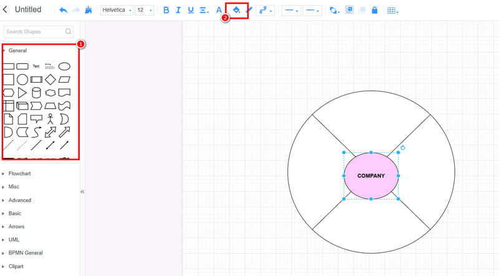Collapse the shapes sidebar panel
The height and width of the screenshot is (276, 499).
pos(82,191)
